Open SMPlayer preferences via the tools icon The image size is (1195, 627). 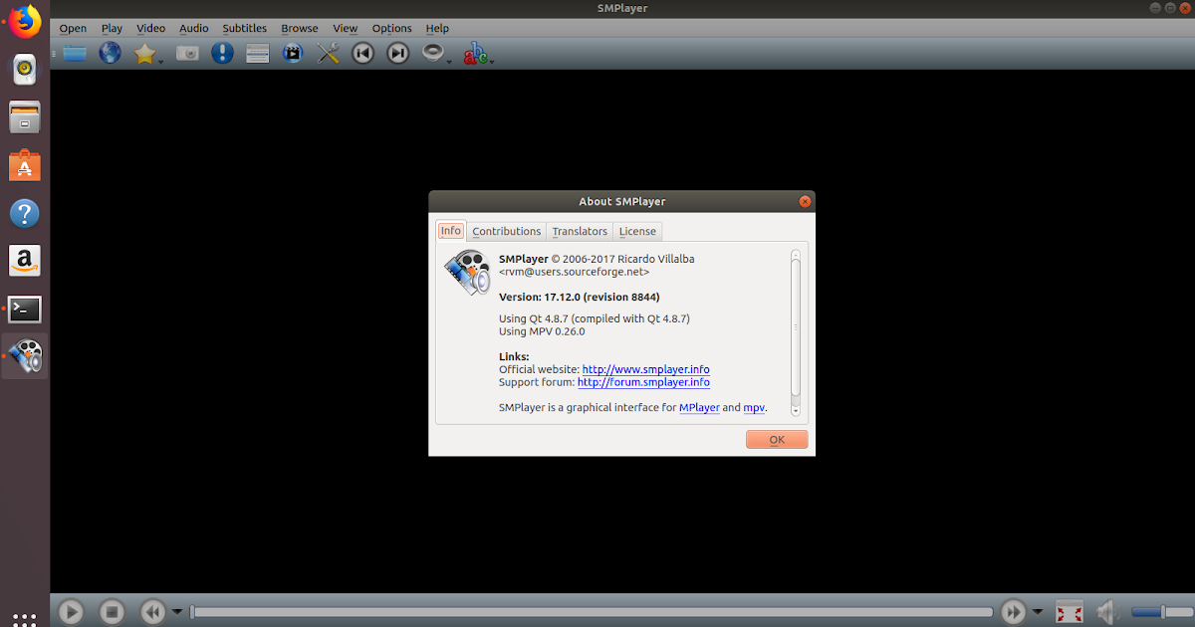point(328,53)
